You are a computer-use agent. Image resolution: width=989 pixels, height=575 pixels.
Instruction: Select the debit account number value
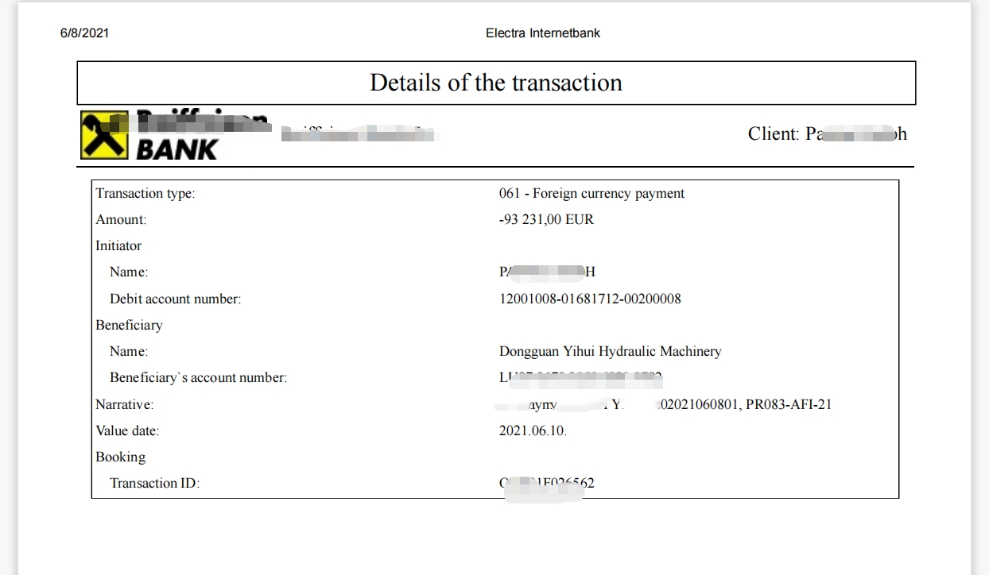(x=590, y=299)
